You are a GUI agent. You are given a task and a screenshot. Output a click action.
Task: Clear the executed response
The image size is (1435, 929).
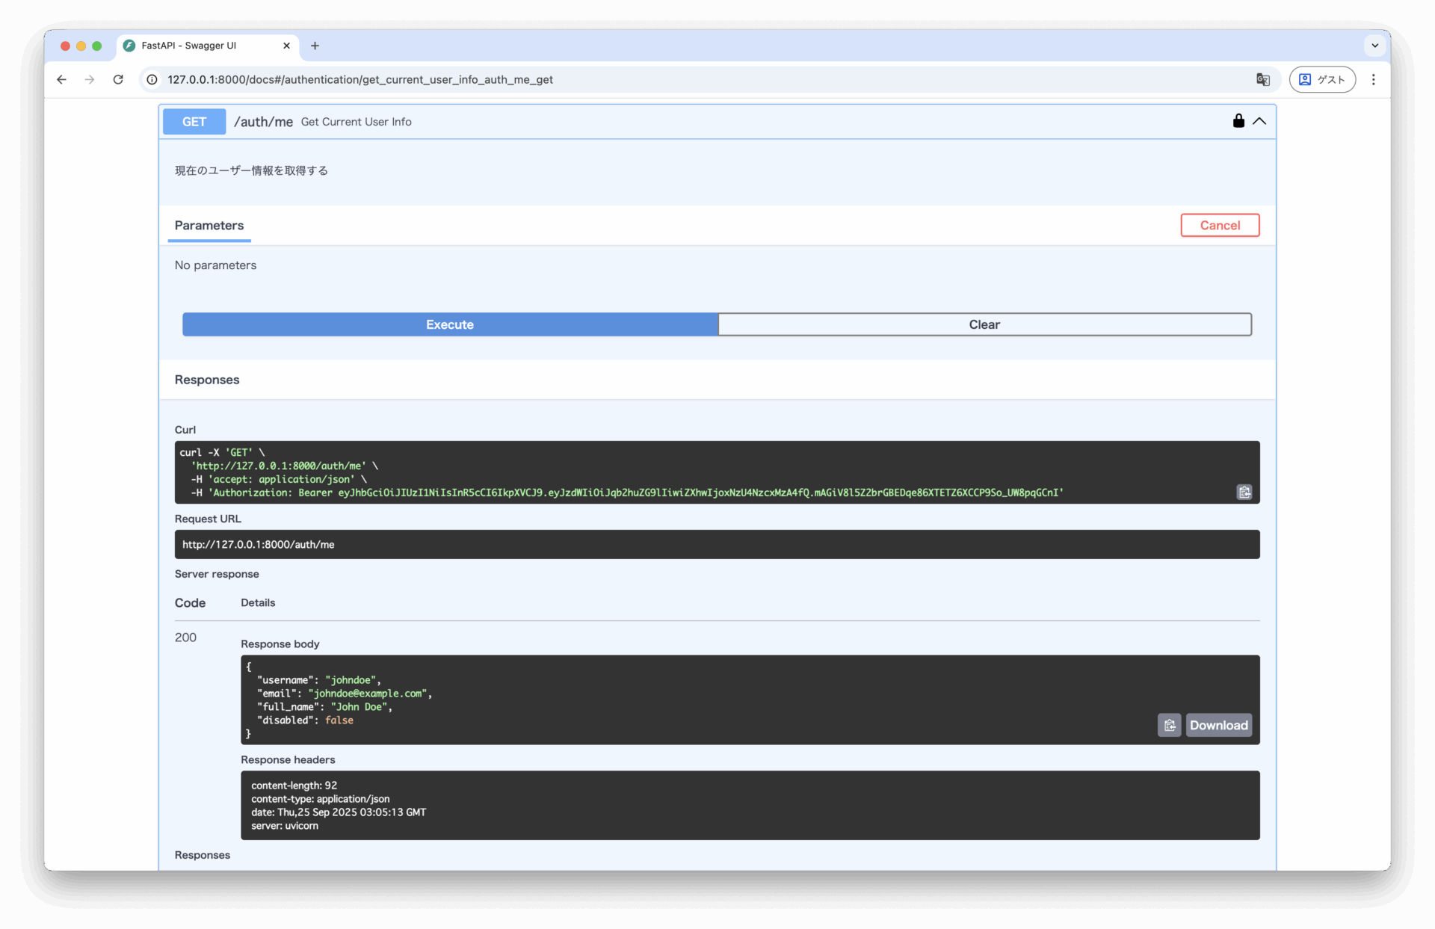[x=984, y=324]
